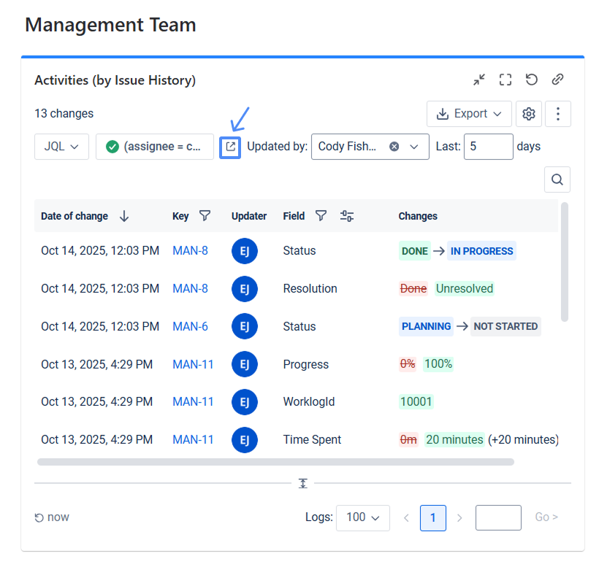This screenshot has width=599, height=567.
Task: Open the MAN-6 issue link
Action: click(x=190, y=326)
